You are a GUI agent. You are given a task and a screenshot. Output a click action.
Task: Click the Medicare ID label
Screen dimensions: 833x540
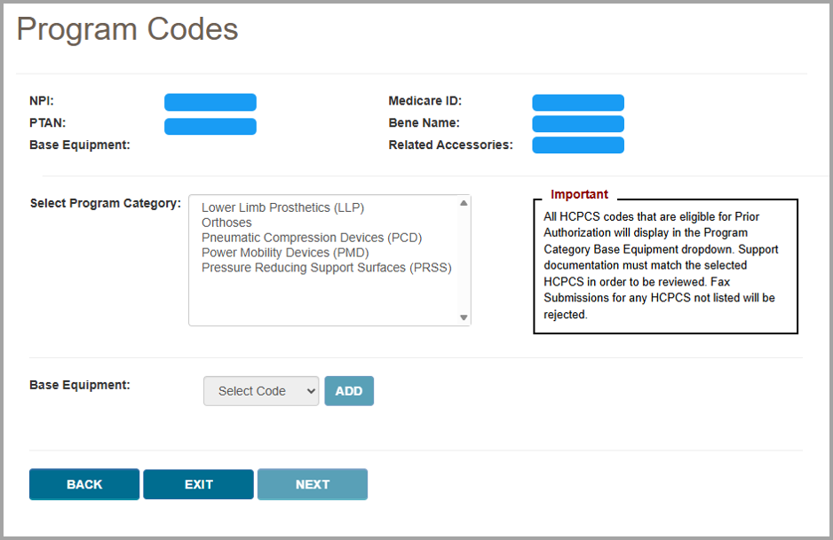coord(425,101)
